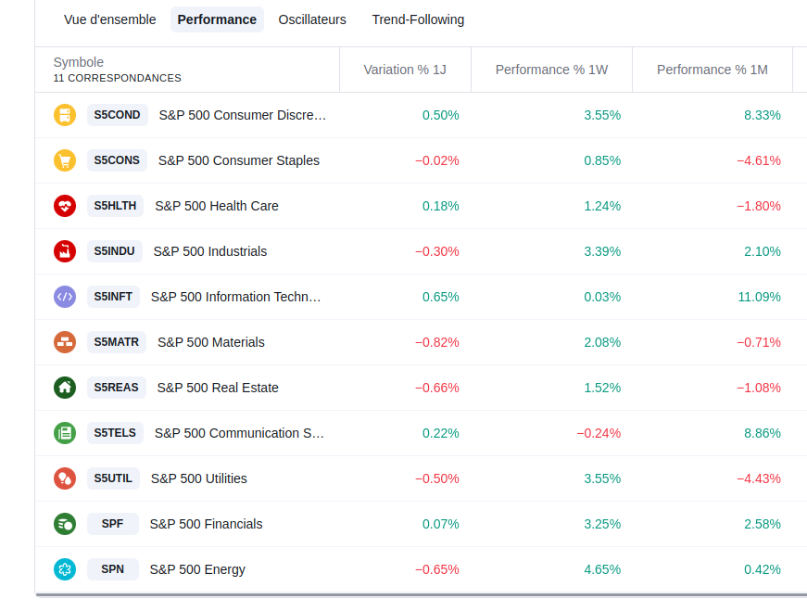Click the Utilities sector icon

pyautogui.click(x=64, y=478)
